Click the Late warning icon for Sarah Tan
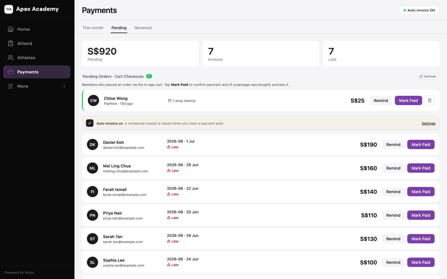Viewport: 447px width, 279px height. click(169, 241)
